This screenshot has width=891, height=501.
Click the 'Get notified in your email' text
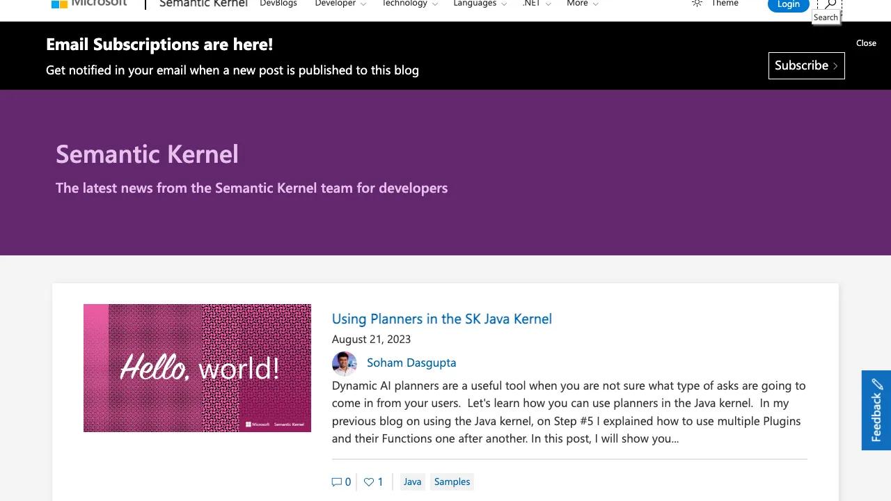[232, 70]
